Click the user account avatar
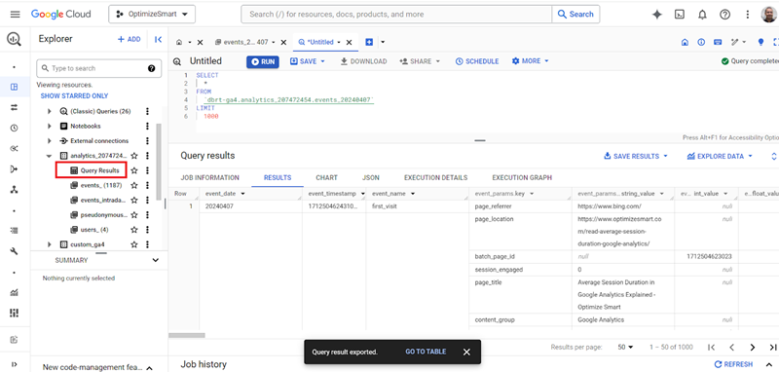 (769, 15)
